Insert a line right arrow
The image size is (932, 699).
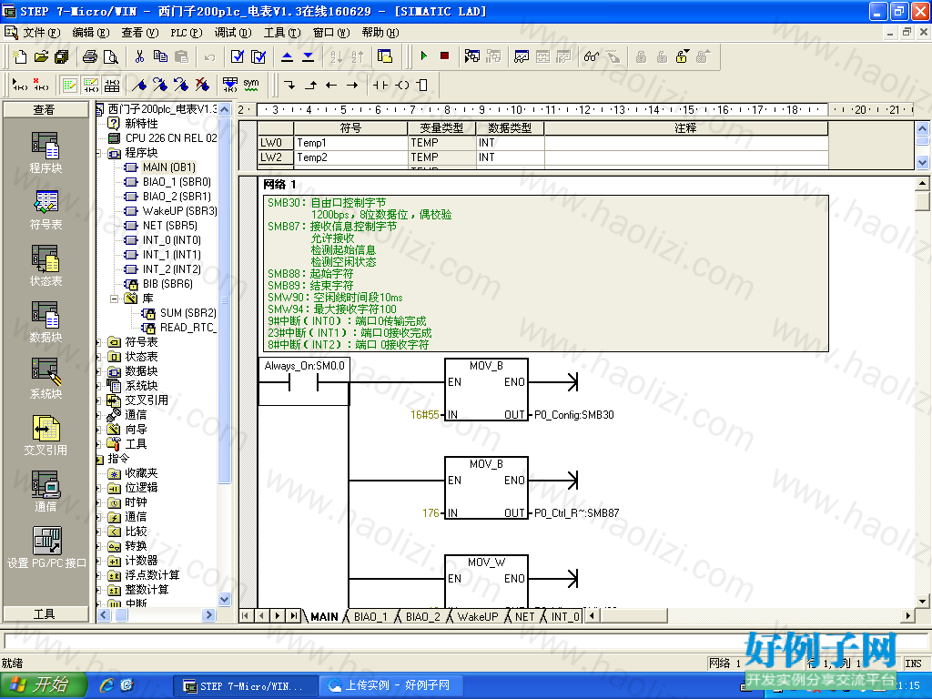pyautogui.click(x=352, y=85)
